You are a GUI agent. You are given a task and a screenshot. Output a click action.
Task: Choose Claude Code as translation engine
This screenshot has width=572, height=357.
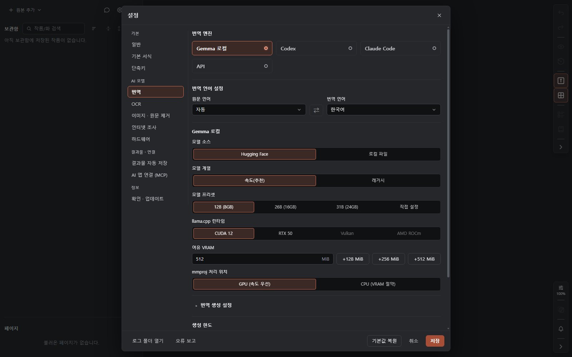pyautogui.click(x=400, y=48)
